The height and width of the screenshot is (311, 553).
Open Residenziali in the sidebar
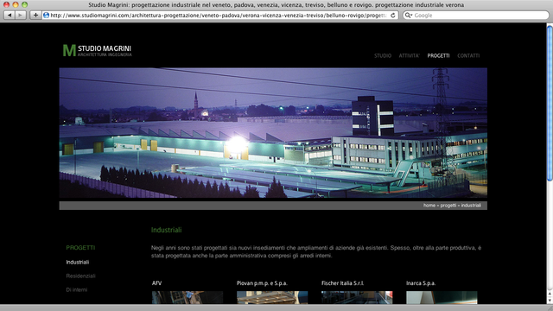click(x=80, y=276)
